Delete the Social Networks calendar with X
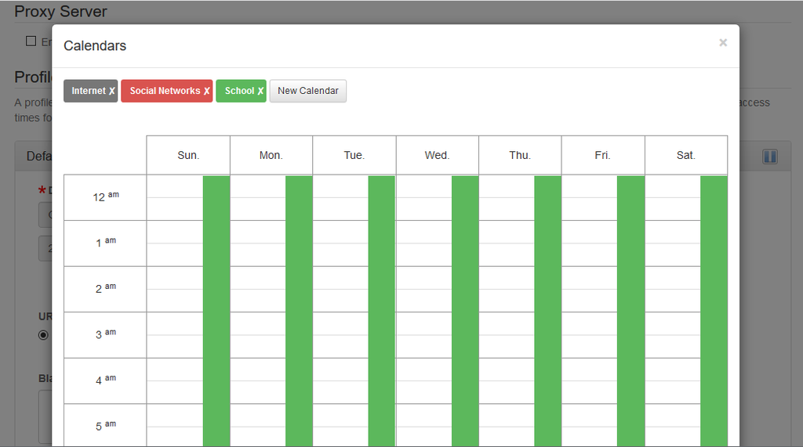803x447 pixels. [207, 91]
